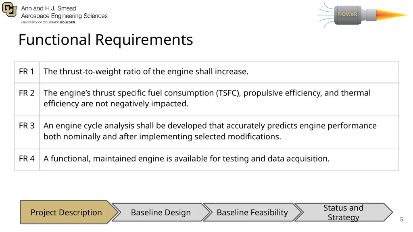Viewport: 413px width, 232px height.
Task: Click the engine cycle analysis requirement text
Action: point(210,131)
